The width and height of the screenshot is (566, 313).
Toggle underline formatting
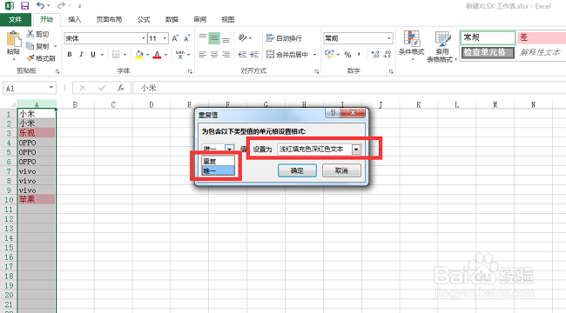tap(93, 55)
